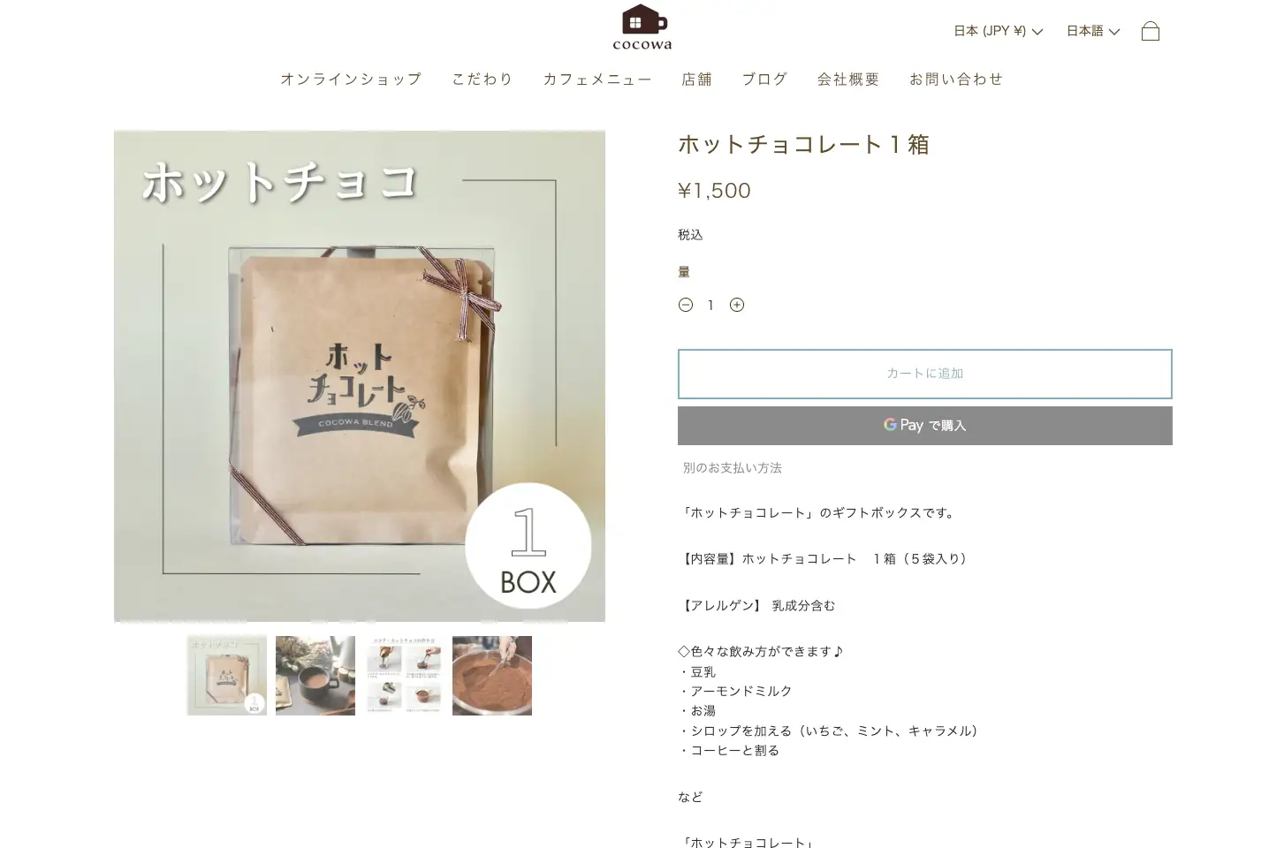
Task: Select the cocoa powder bowl thumbnail
Action: tap(492, 676)
